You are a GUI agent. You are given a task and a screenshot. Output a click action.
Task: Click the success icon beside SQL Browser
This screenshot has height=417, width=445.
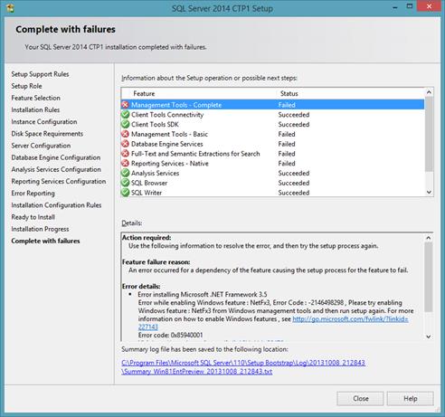(x=125, y=183)
